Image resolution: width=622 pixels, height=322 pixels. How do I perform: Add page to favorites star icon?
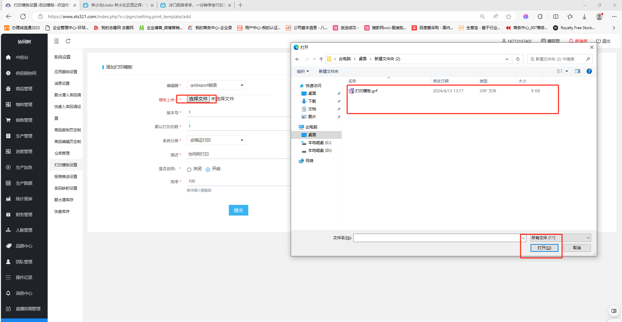pyautogui.click(x=509, y=17)
